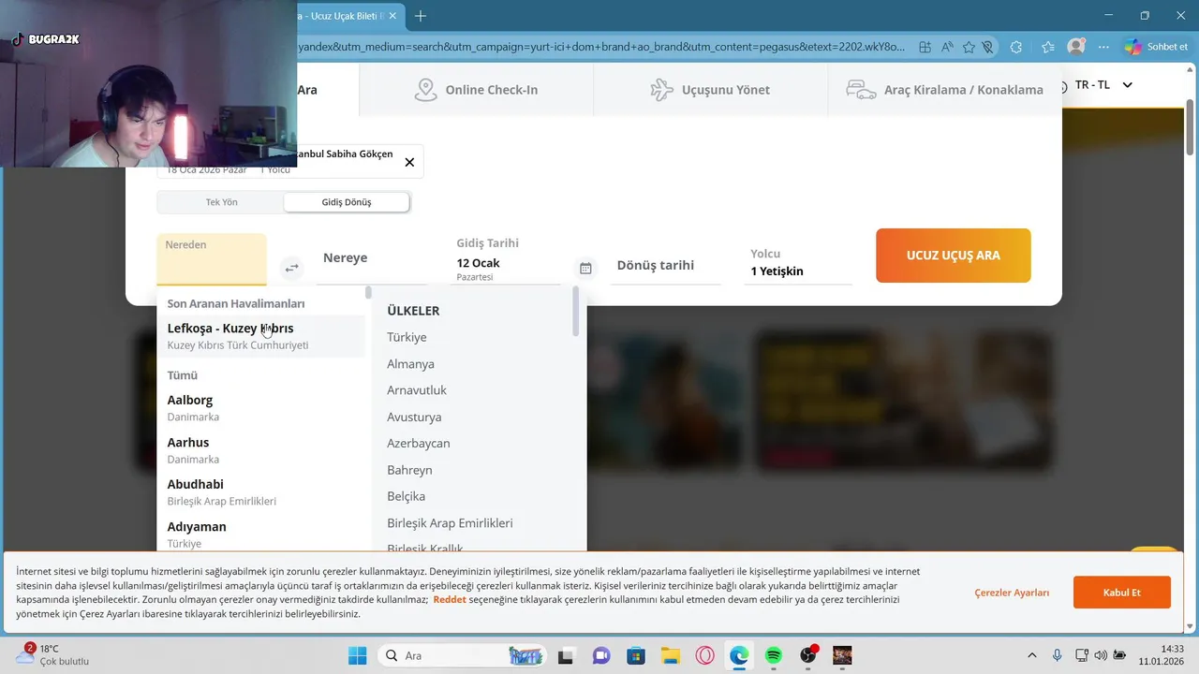Open the Dönüş tarihi return date picker
Screen dimensions: 1199x674
coord(666,265)
